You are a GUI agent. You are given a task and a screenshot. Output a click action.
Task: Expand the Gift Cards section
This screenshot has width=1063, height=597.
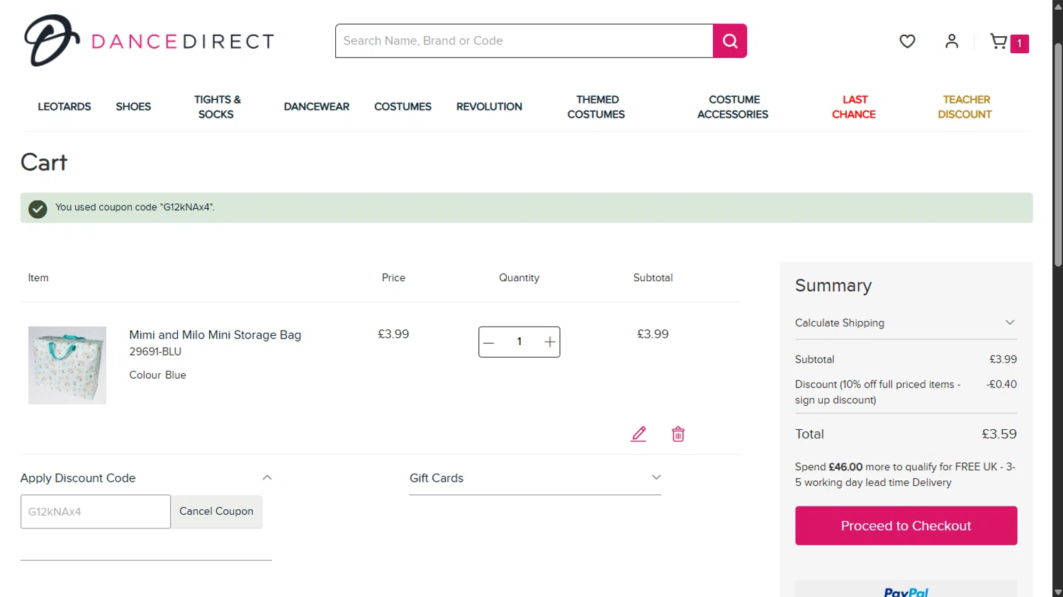click(x=535, y=478)
